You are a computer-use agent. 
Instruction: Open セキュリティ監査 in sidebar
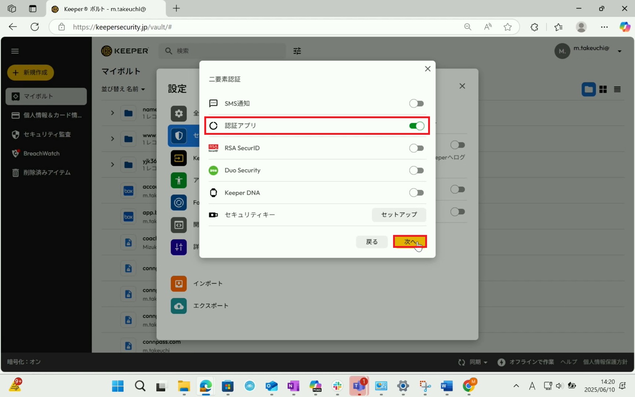[x=47, y=134]
